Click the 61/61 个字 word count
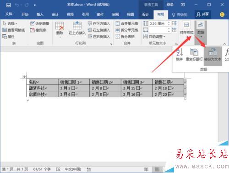This screenshot has width=229, height=173. [x=42, y=169]
